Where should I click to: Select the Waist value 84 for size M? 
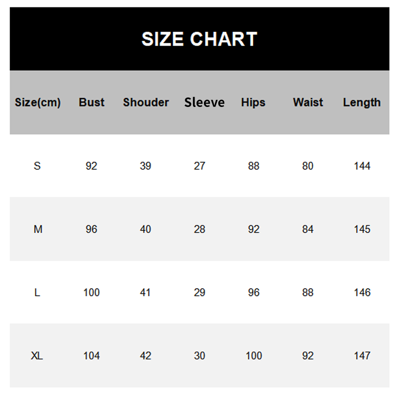(308, 229)
